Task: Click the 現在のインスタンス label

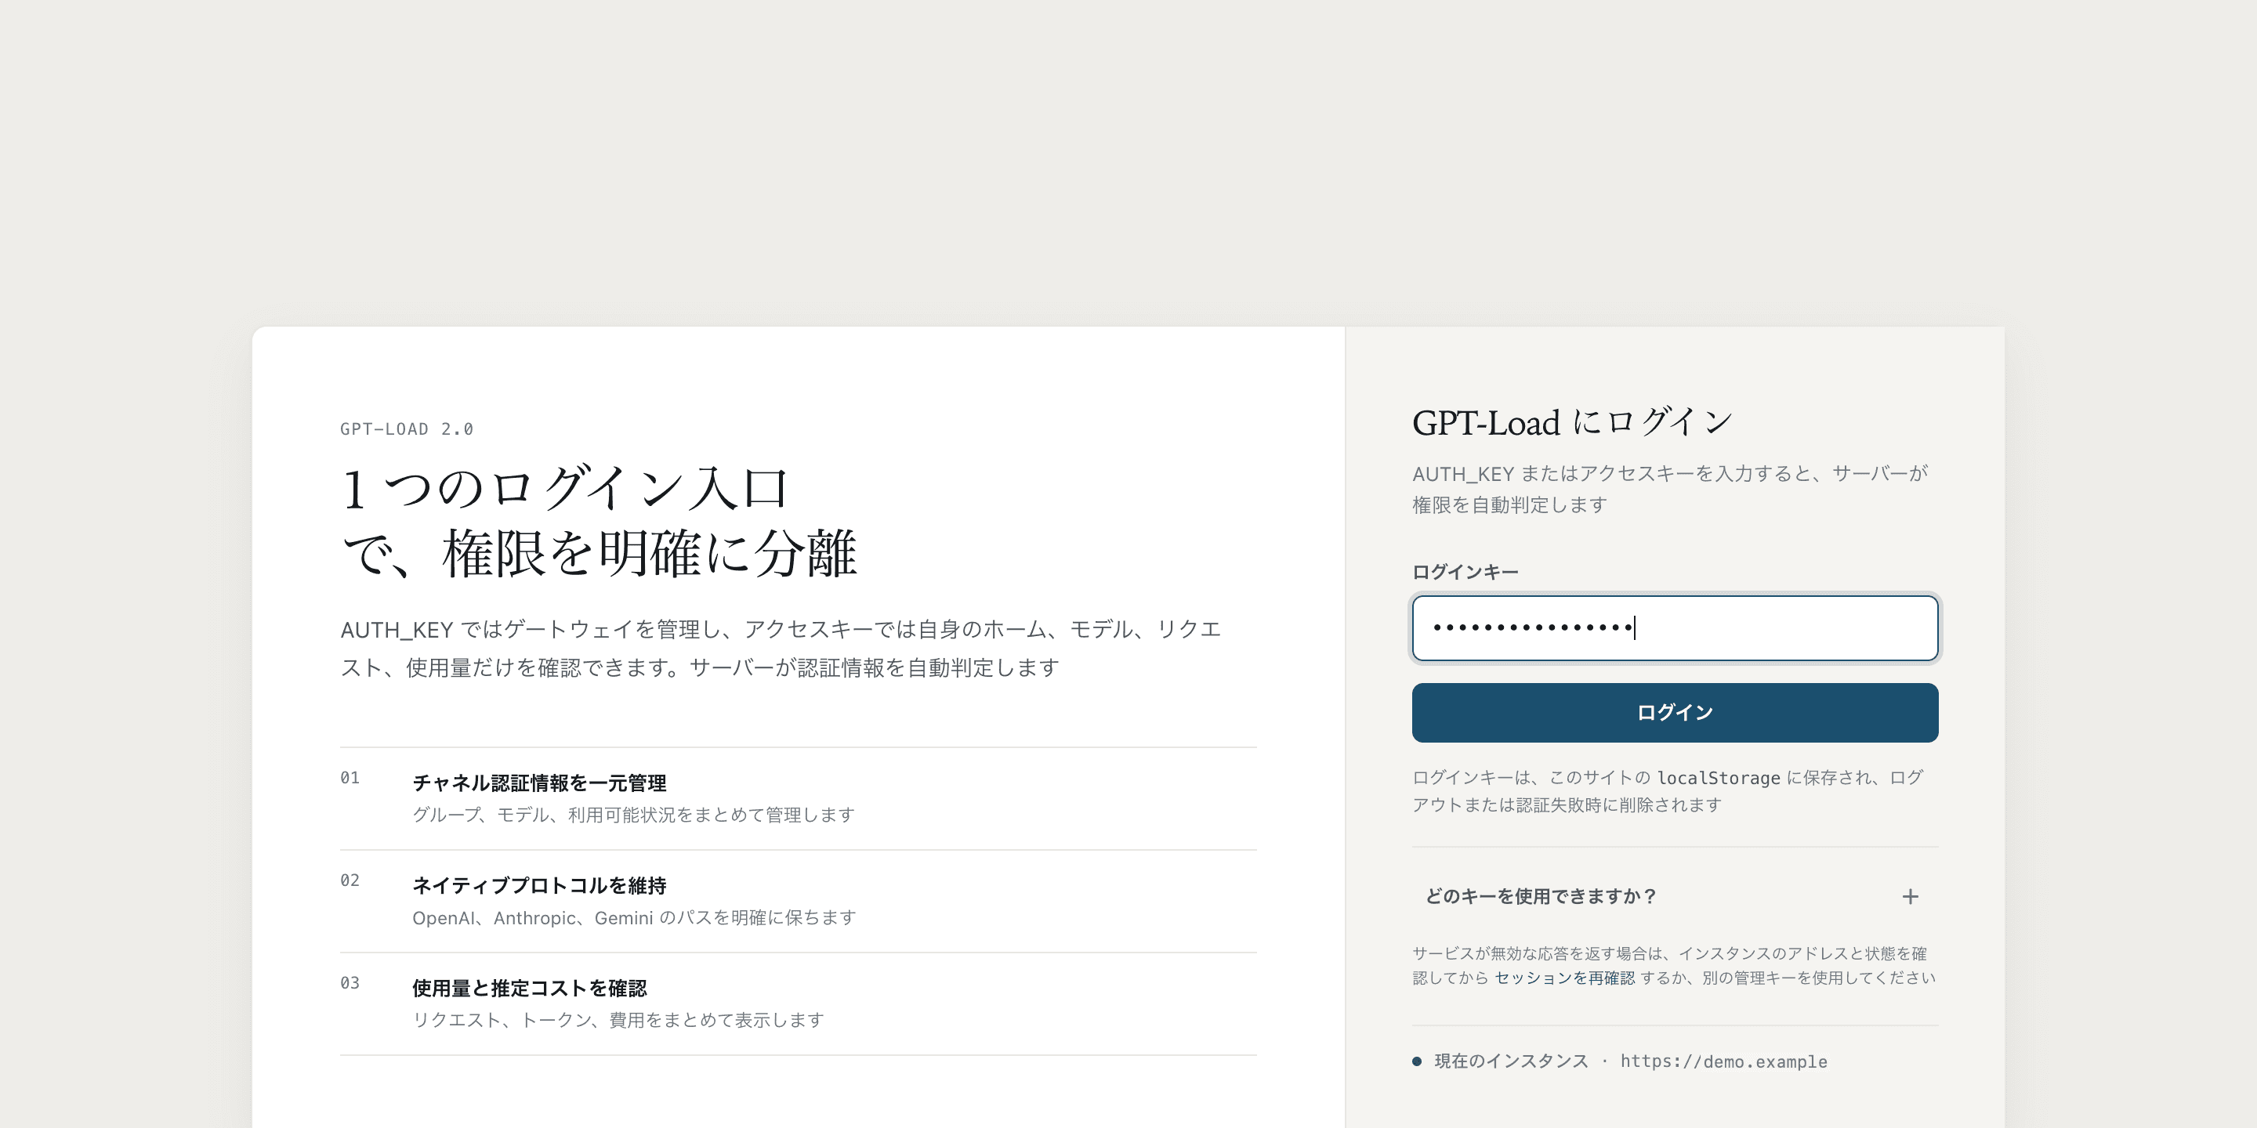Action: 1510,1061
